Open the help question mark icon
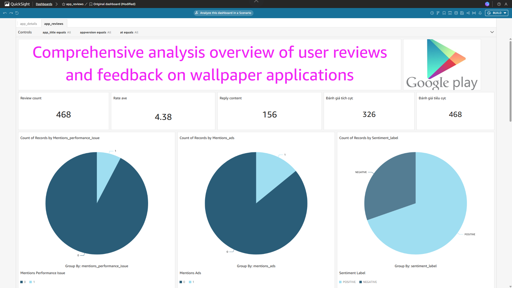This screenshot has width=512, height=288. click(499, 4)
